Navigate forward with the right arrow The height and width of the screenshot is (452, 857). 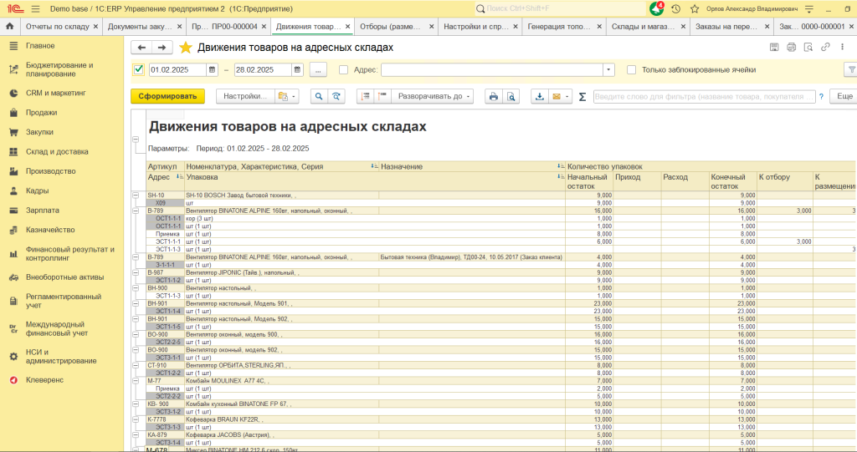[x=162, y=48]
